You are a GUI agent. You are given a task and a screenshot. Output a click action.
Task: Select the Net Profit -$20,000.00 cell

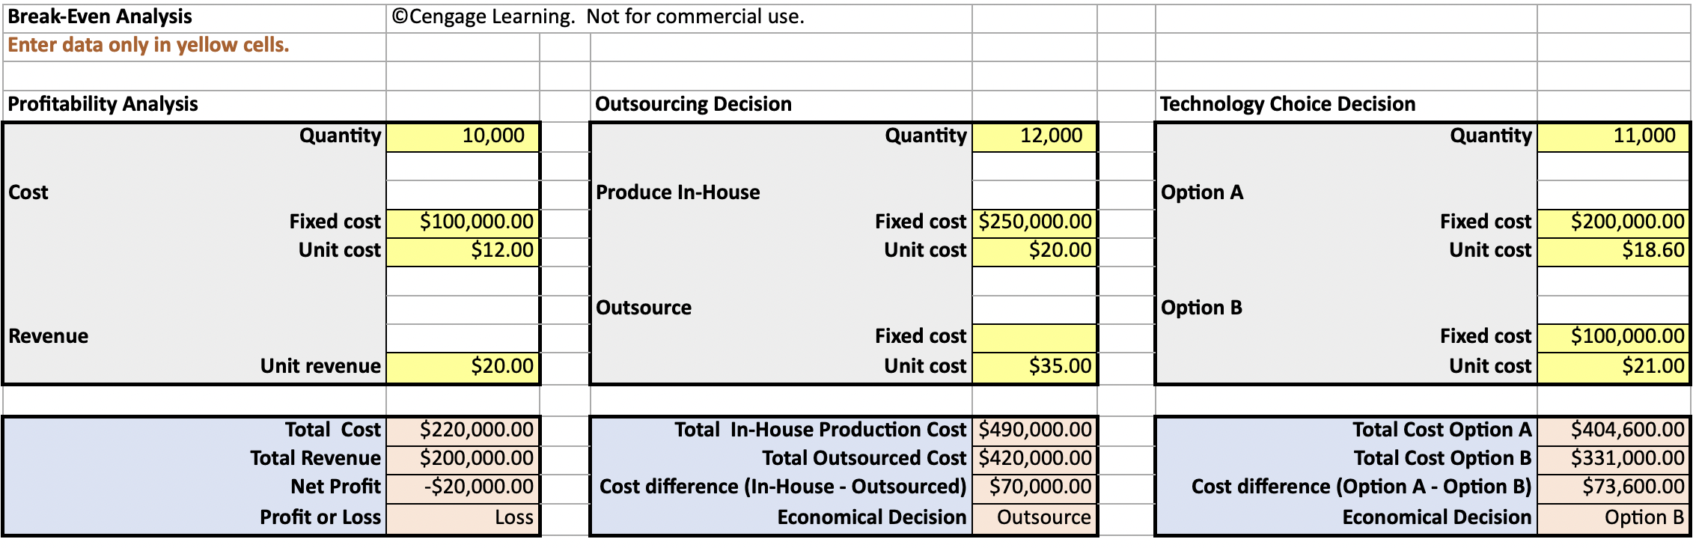(463, 488)
